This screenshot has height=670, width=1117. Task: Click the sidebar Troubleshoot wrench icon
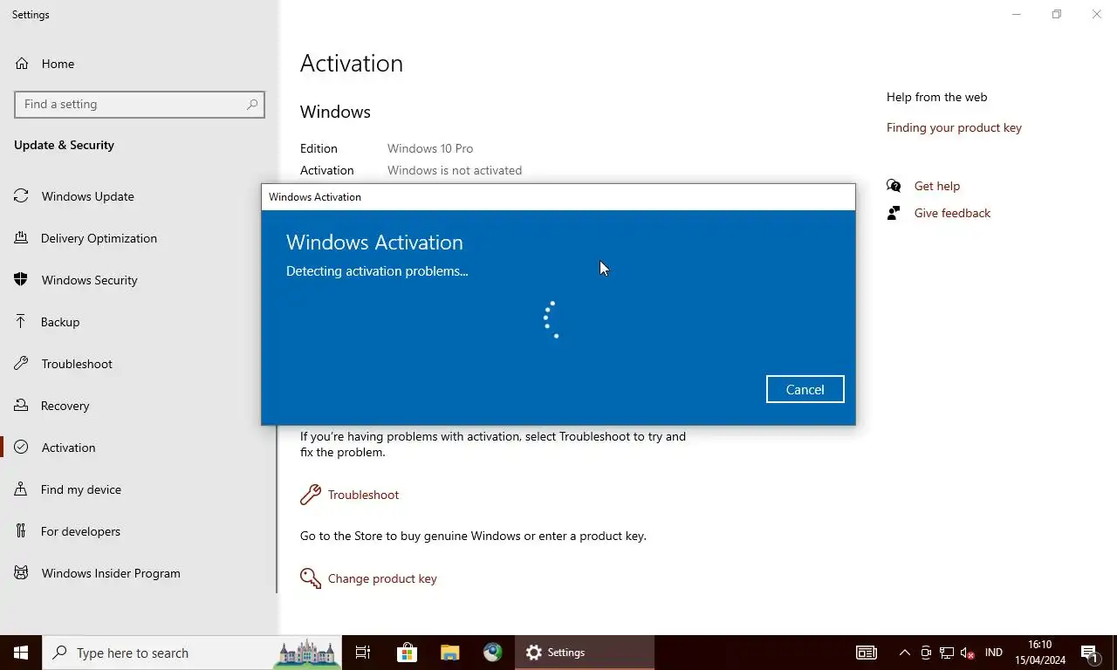tap(21, 364)
